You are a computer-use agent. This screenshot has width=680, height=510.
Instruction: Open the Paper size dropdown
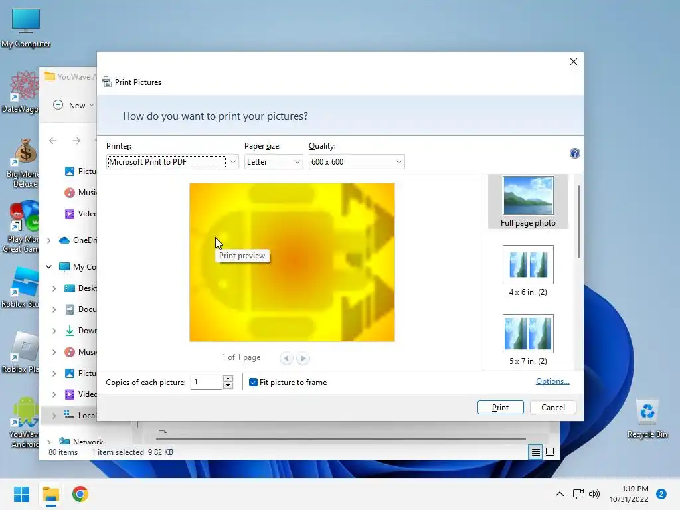point(273,162)
